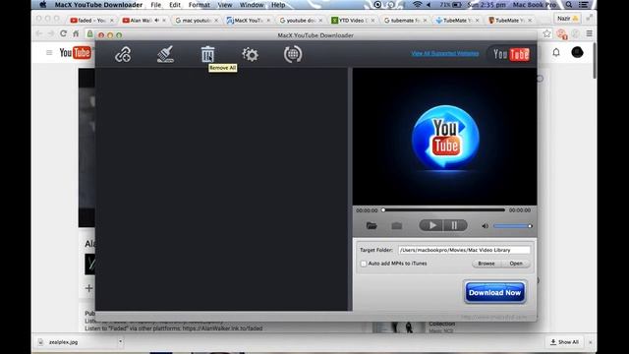Click the Add Link (paste URL) icon
This screenshot has width=629, height=354.
tap(123, 55)
